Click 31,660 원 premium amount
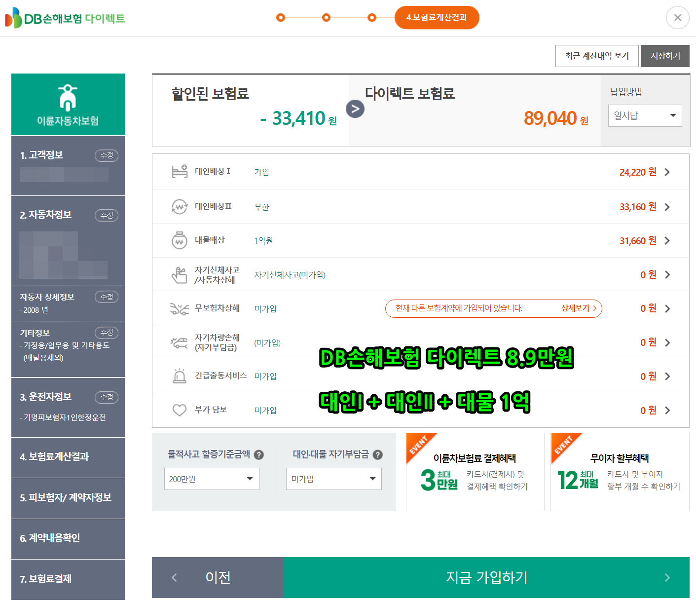The image size is (696, 603). tap(638, 241)
